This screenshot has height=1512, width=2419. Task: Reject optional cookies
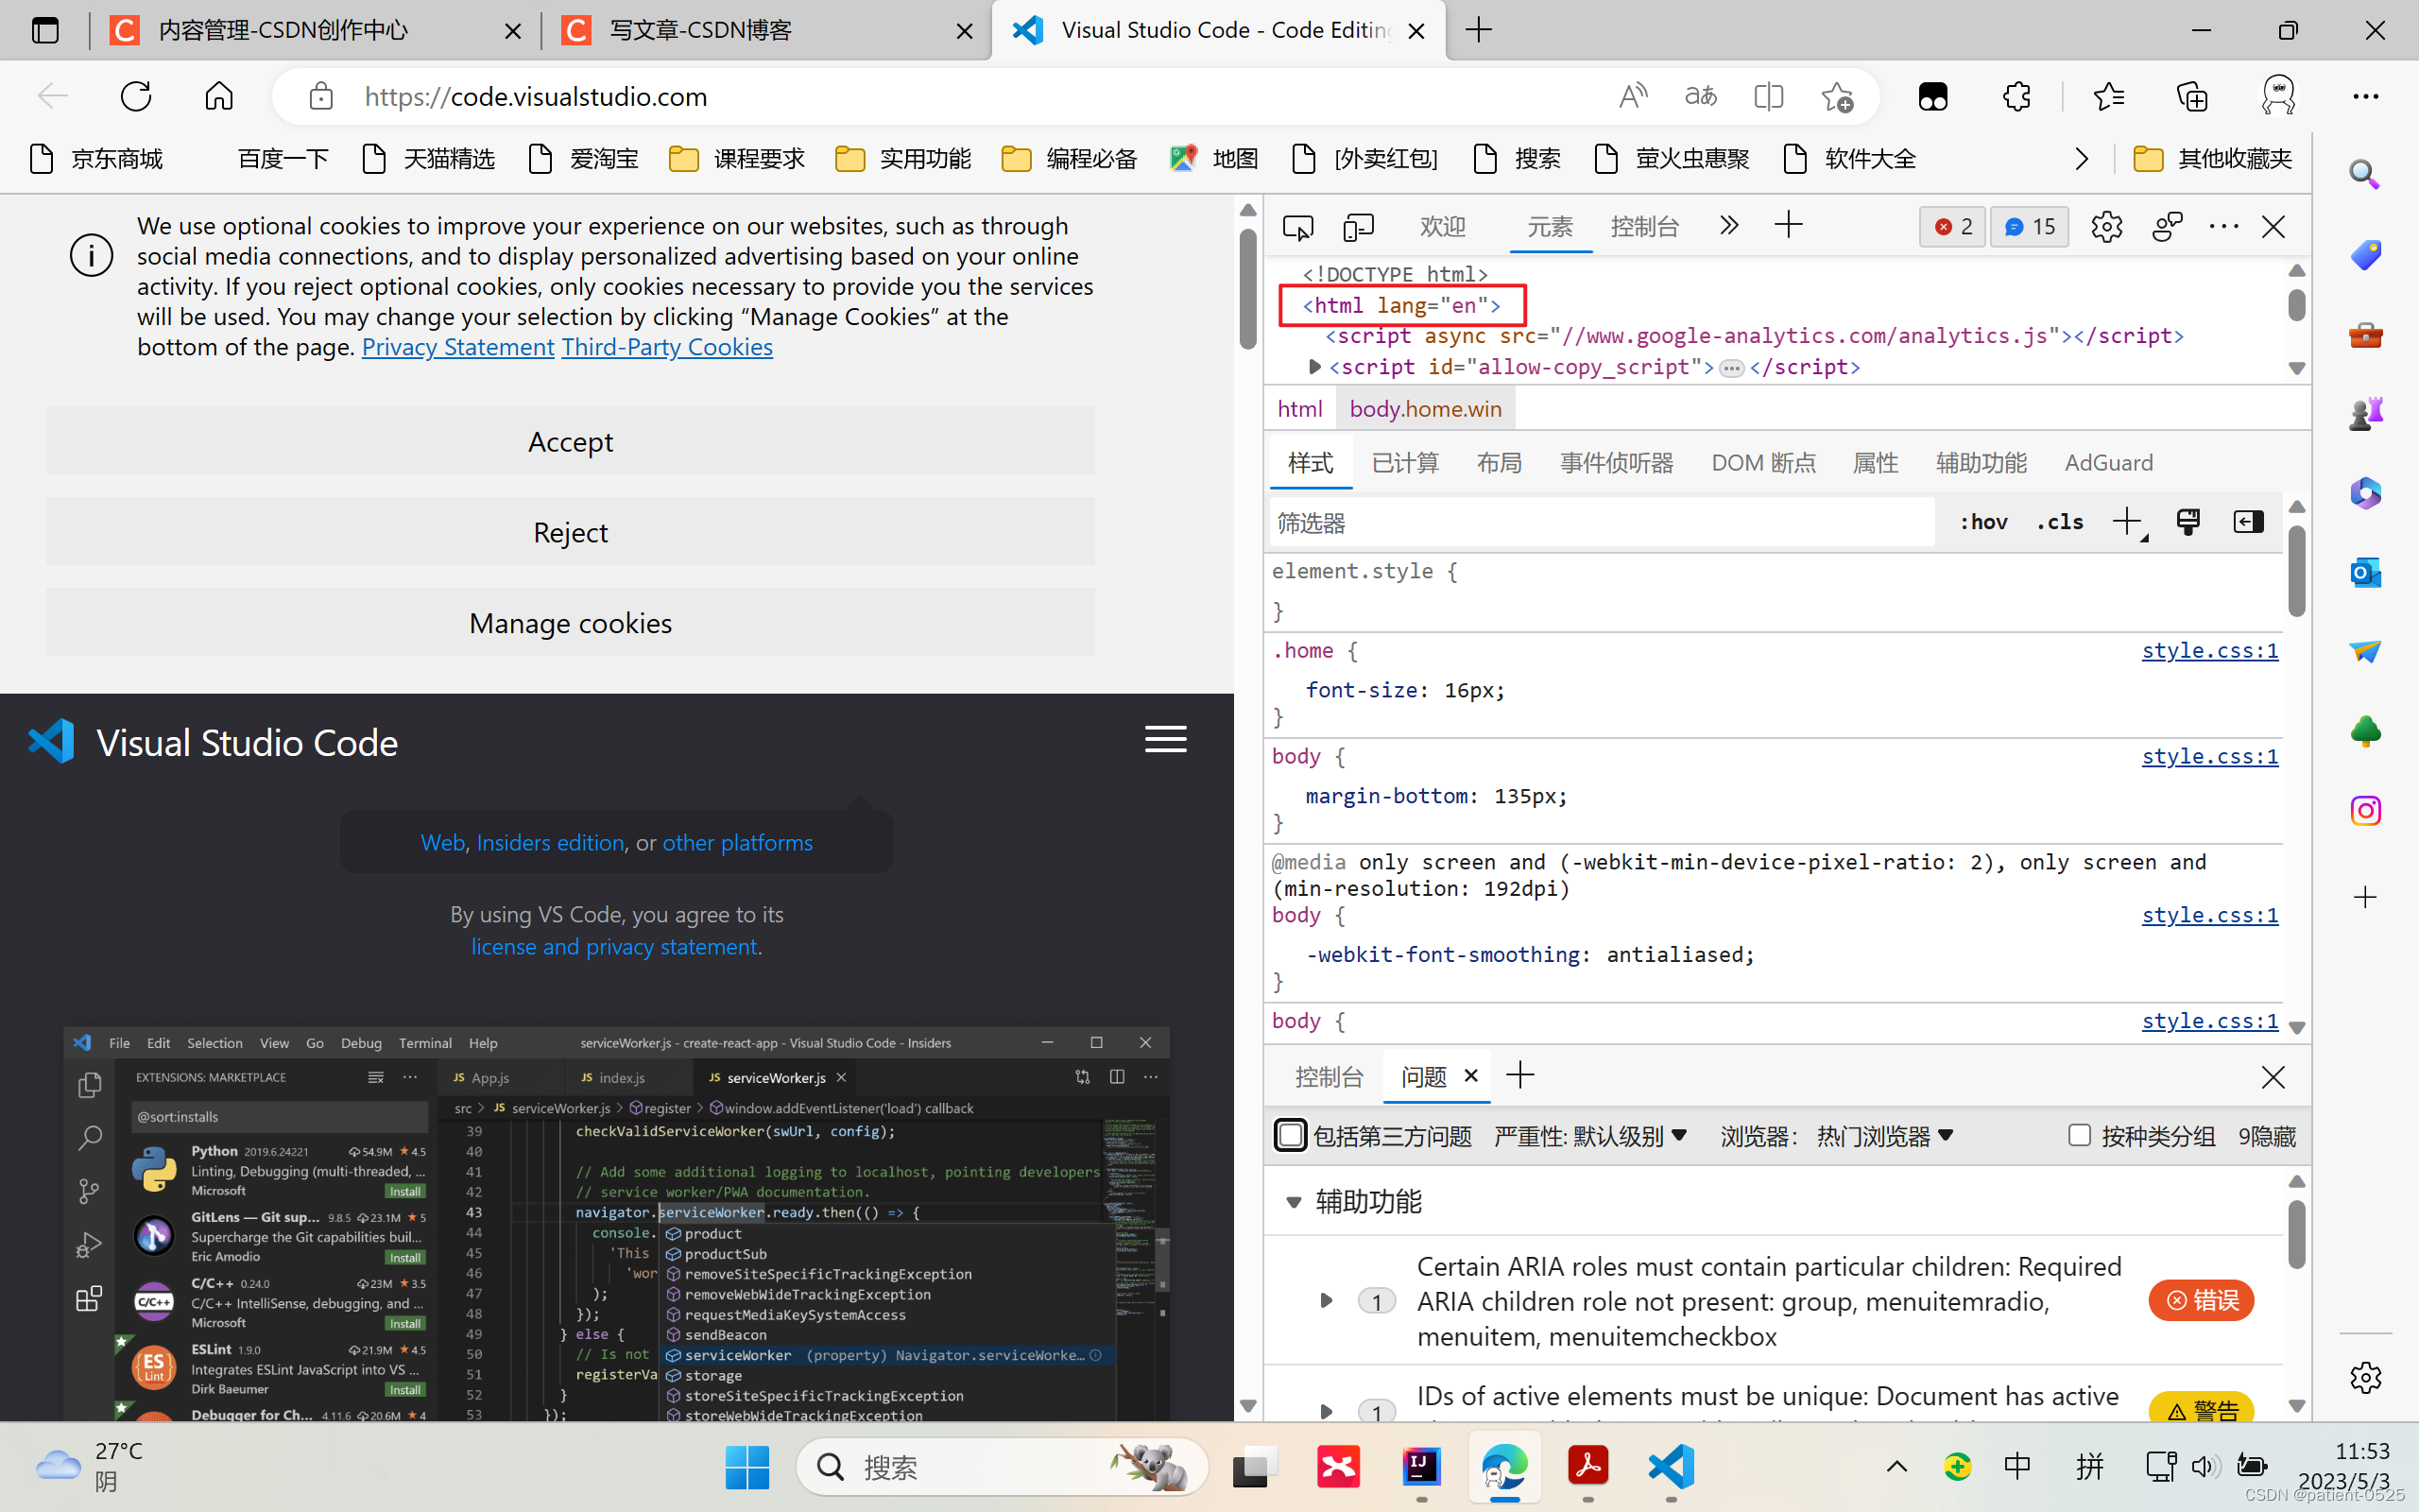(x=570, y=532)
